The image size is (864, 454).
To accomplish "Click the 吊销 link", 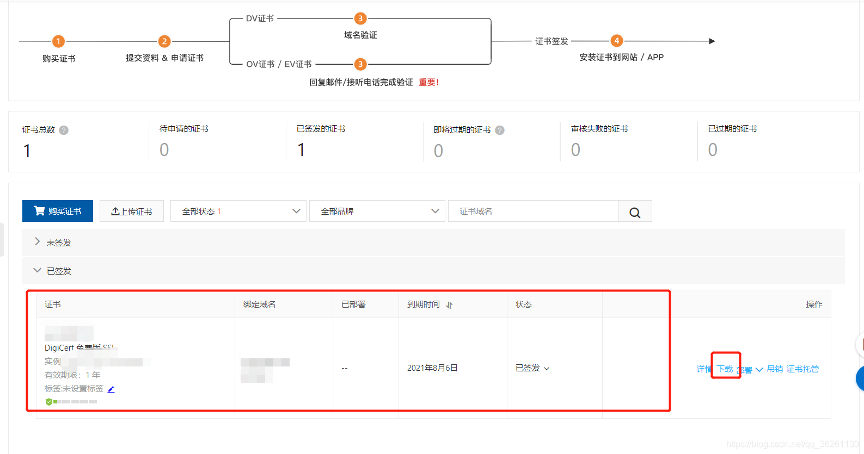I will [775, 369].
